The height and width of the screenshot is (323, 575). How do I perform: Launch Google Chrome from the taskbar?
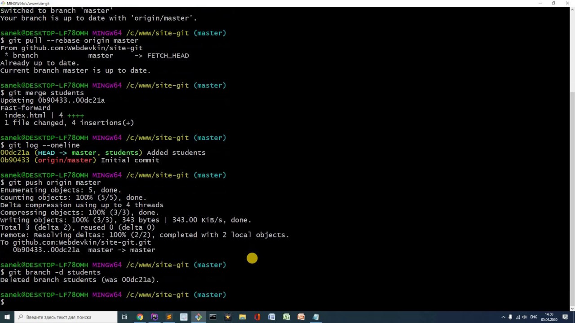pyautogui.click(x=140, y=317)
